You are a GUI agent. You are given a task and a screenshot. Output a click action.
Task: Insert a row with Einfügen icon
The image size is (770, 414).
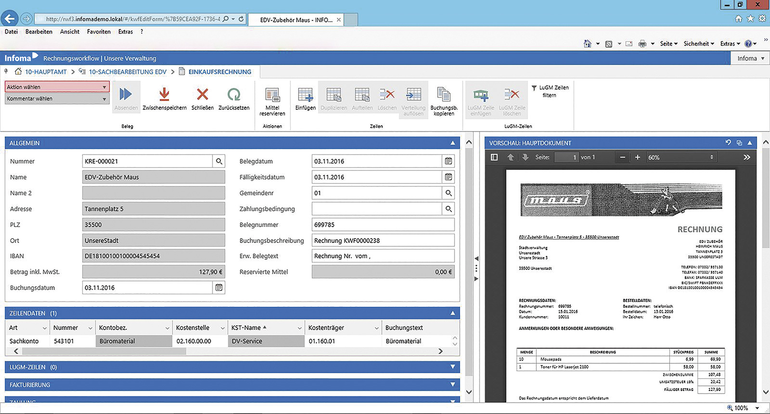(x=305, y=95)
